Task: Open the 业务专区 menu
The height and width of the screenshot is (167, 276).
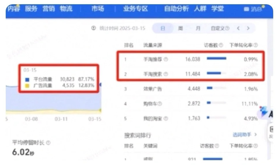Action: coord(135,8)
